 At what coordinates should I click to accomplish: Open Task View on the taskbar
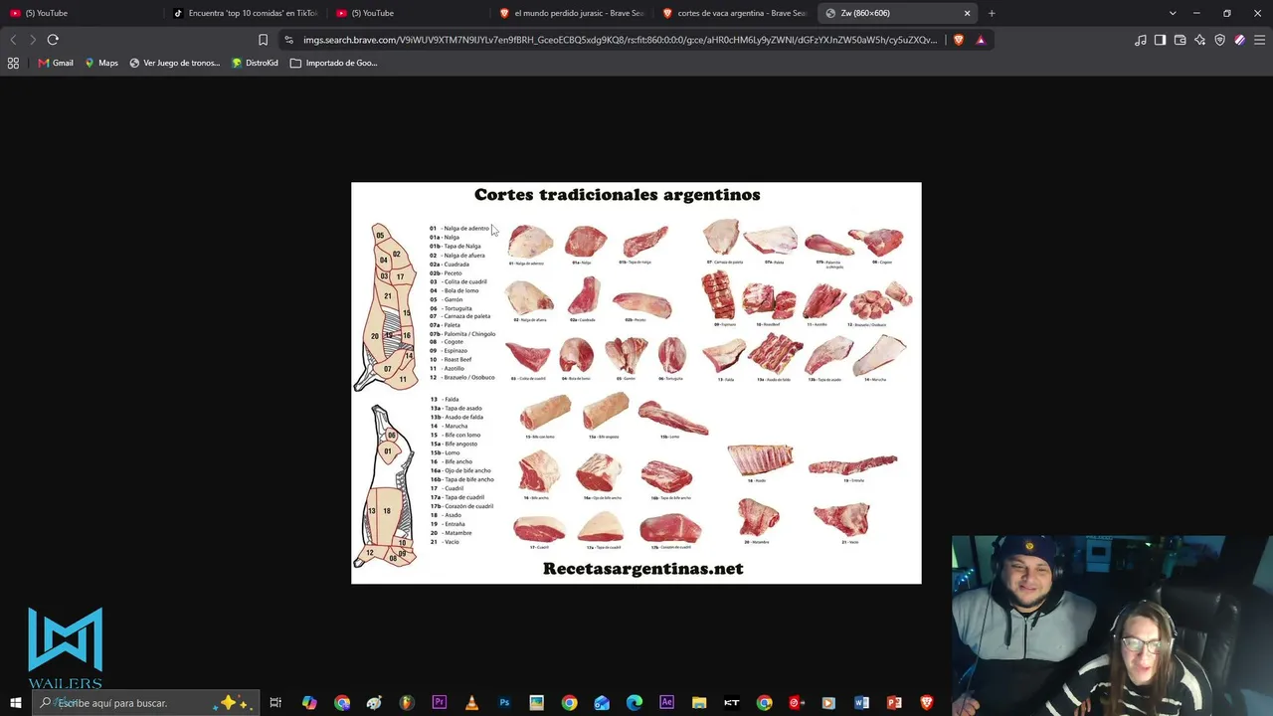point(275,703)
